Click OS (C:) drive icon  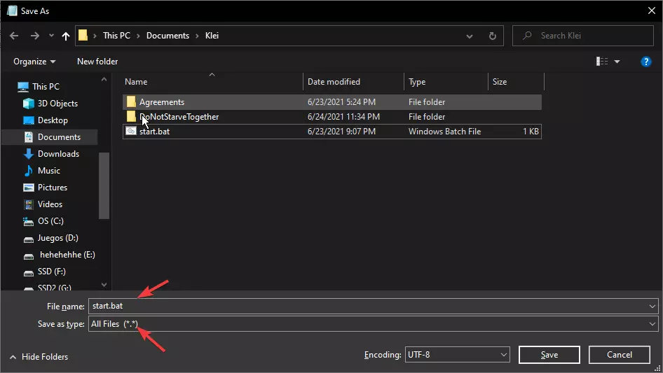[x=28, y=221]
